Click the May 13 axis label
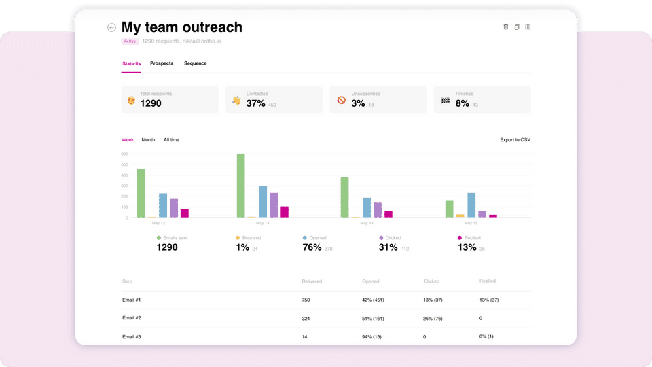The width and height of the screenshot is (652, 367). [262, 223]
